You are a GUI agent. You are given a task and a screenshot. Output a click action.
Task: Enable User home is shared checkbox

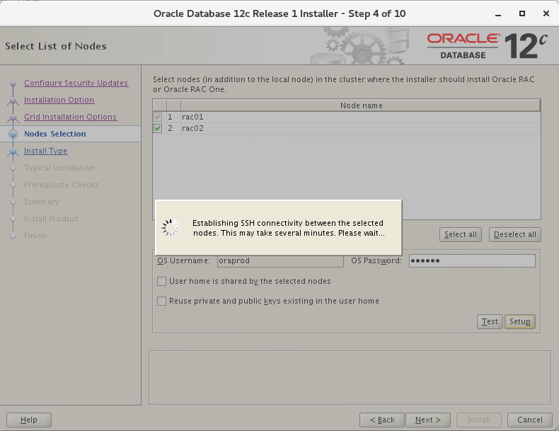161,281
